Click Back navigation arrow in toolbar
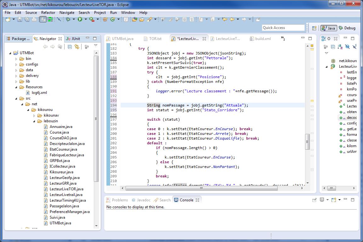 click(232, 20)
